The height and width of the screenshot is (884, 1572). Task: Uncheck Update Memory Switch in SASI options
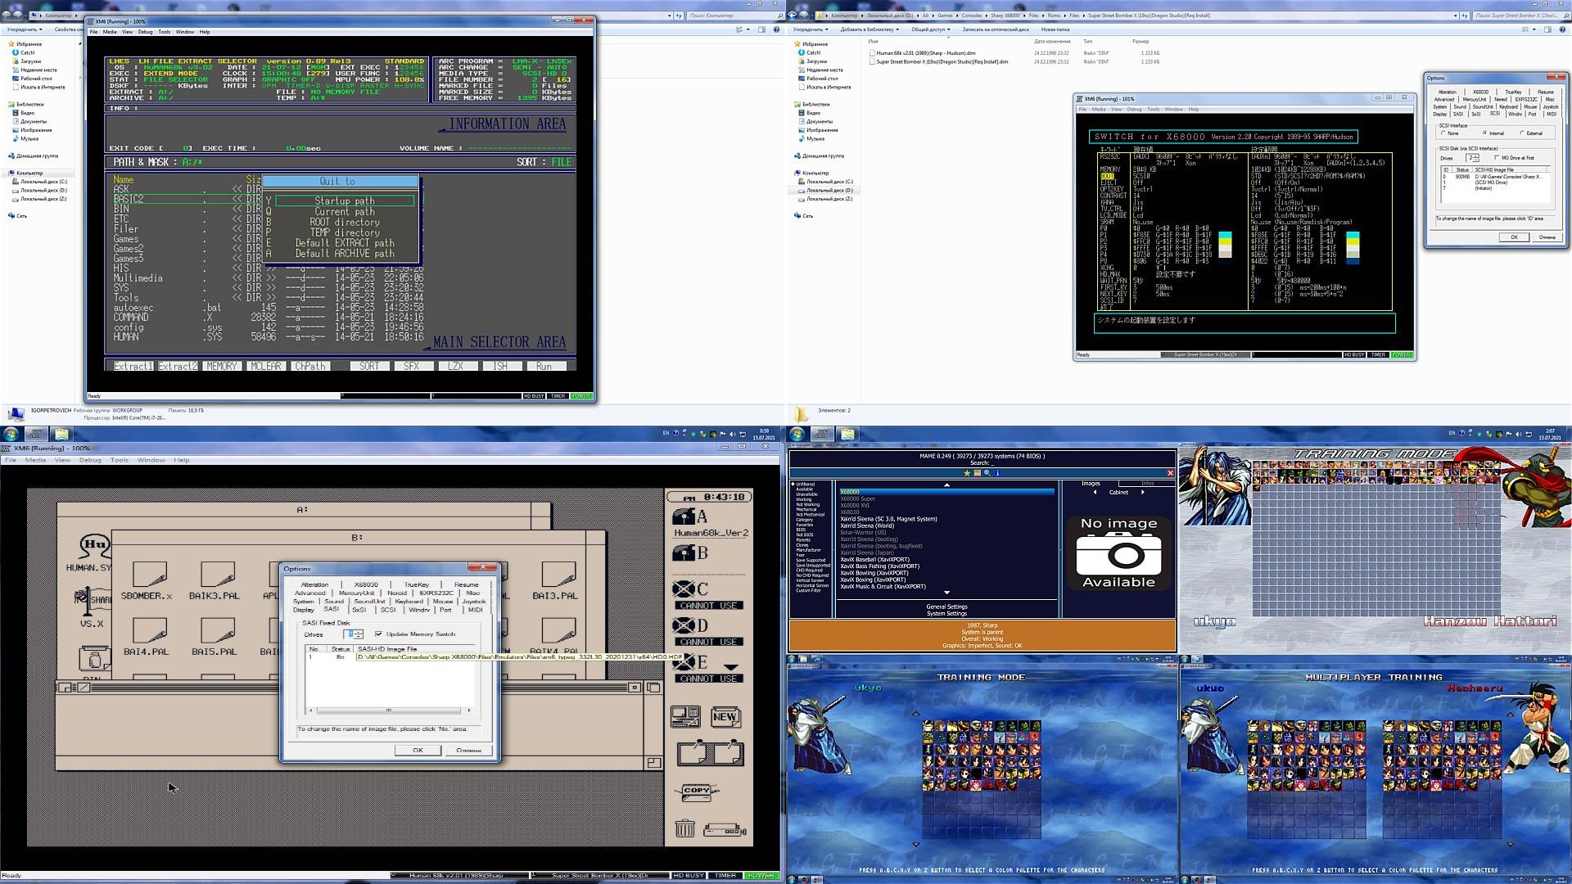pyautogui.click(x=377, y=634)
